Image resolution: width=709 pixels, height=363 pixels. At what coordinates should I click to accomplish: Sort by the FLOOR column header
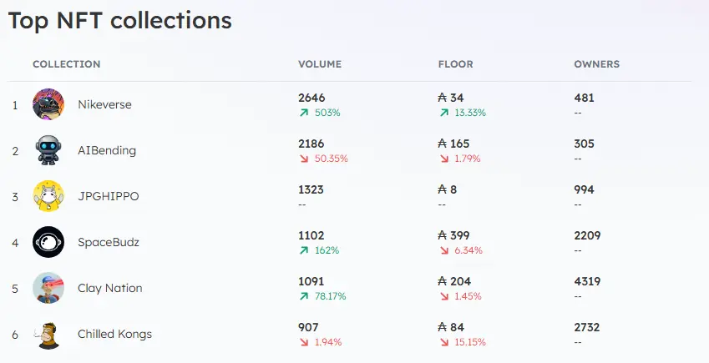[454, 64]
